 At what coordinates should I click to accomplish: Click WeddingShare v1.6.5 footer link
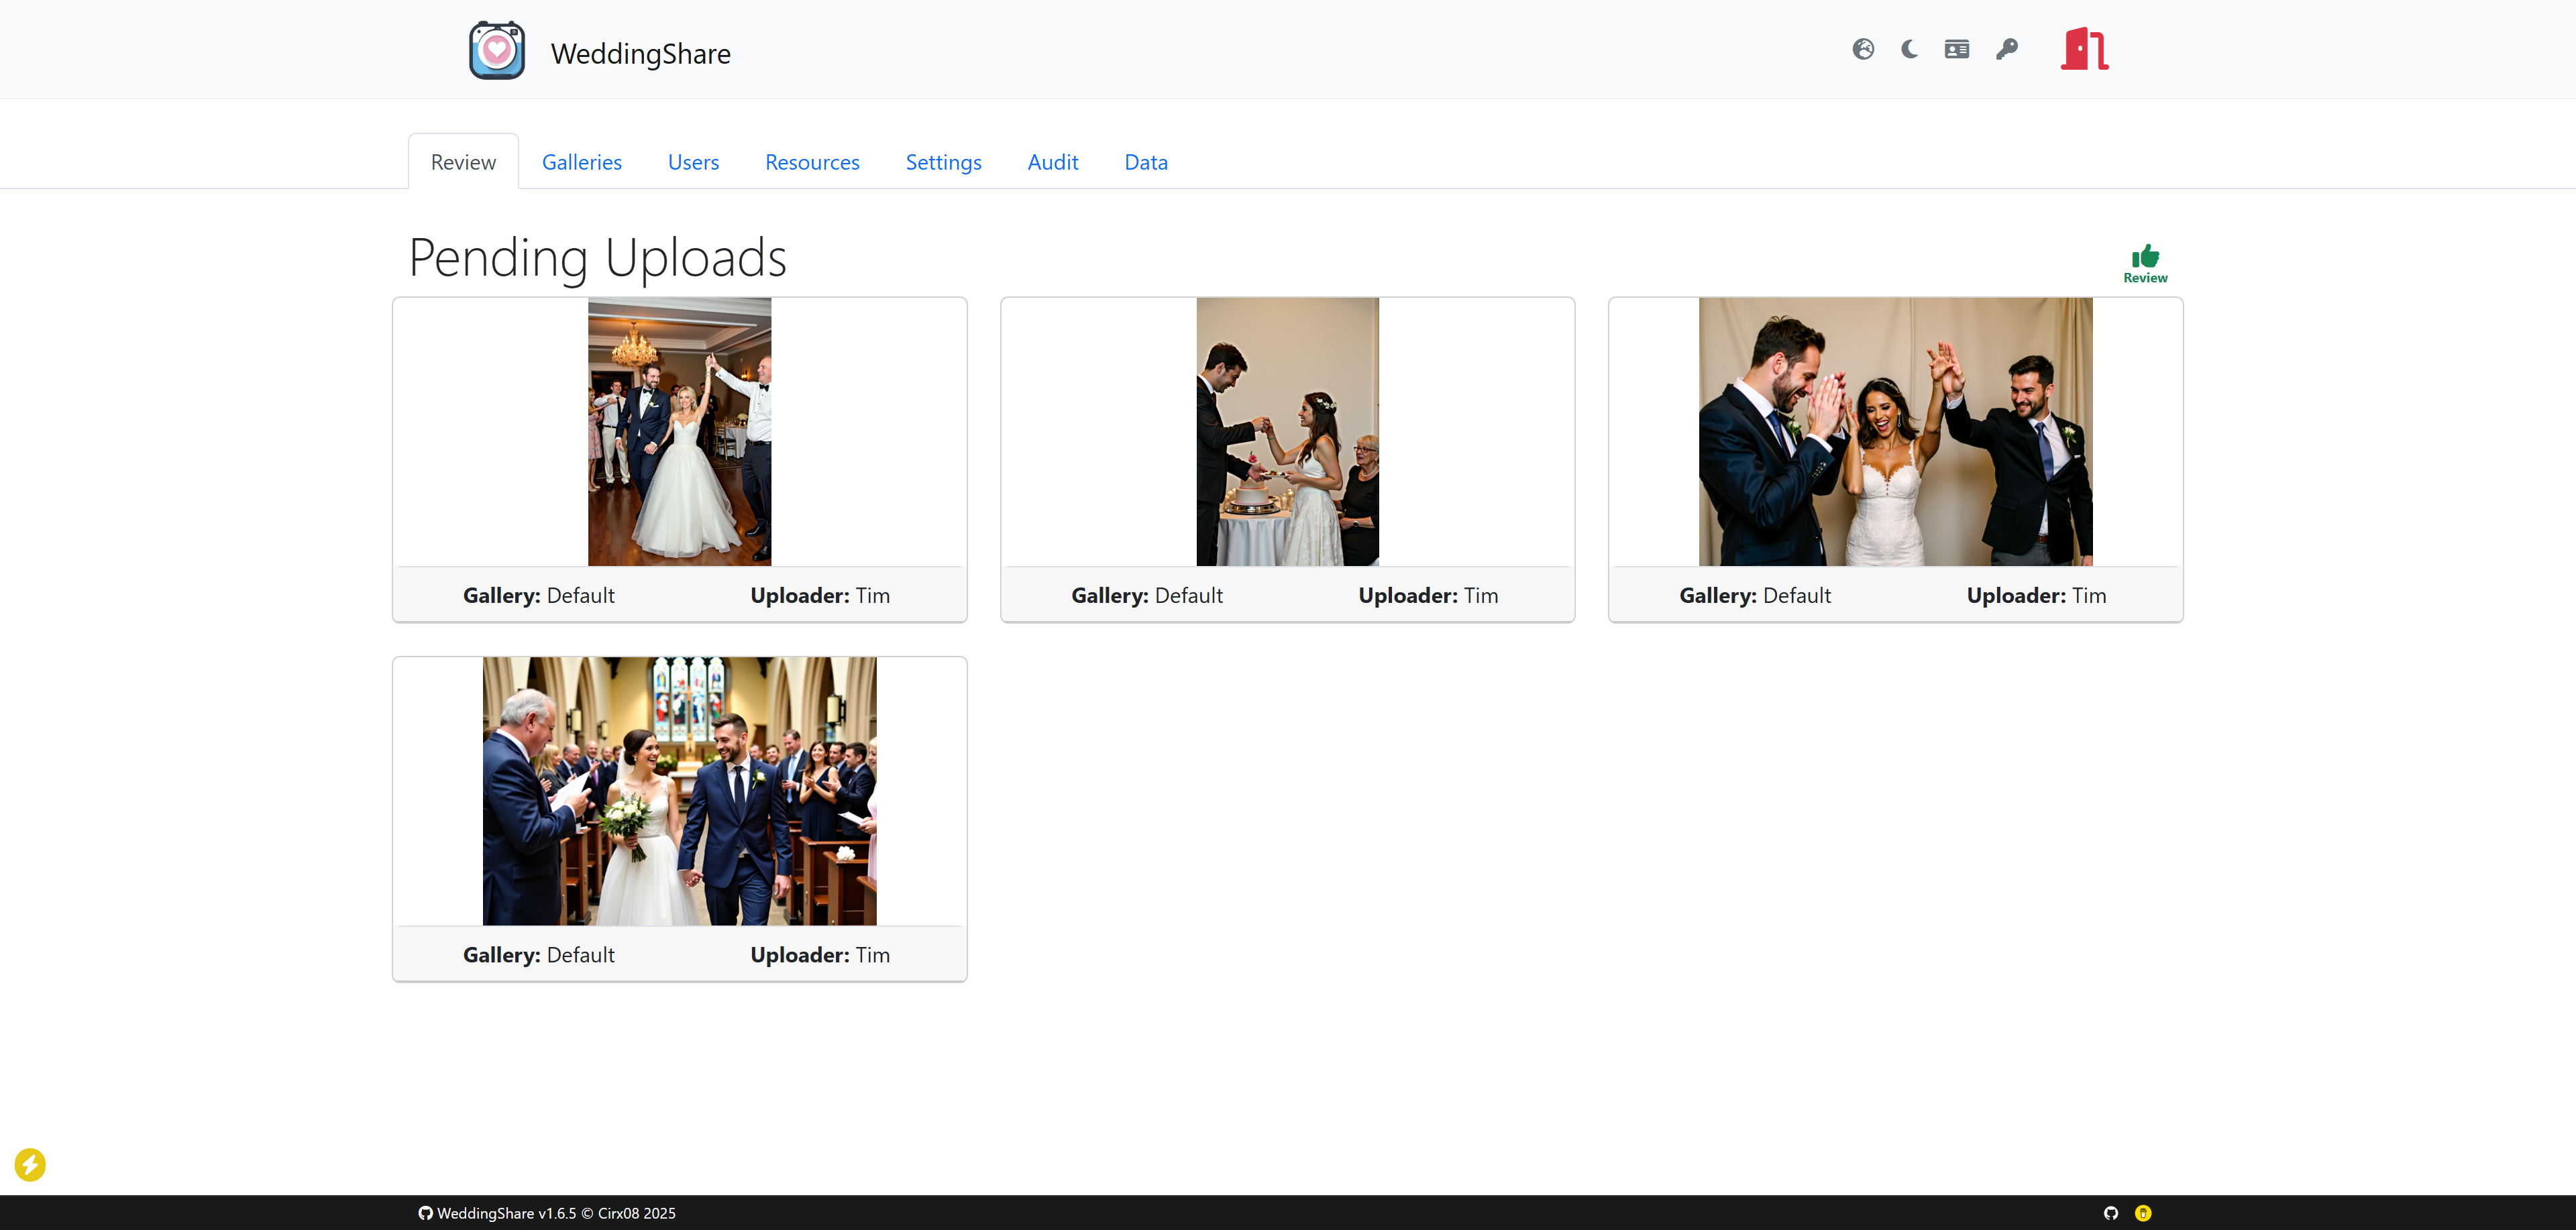pos(506,1213)
